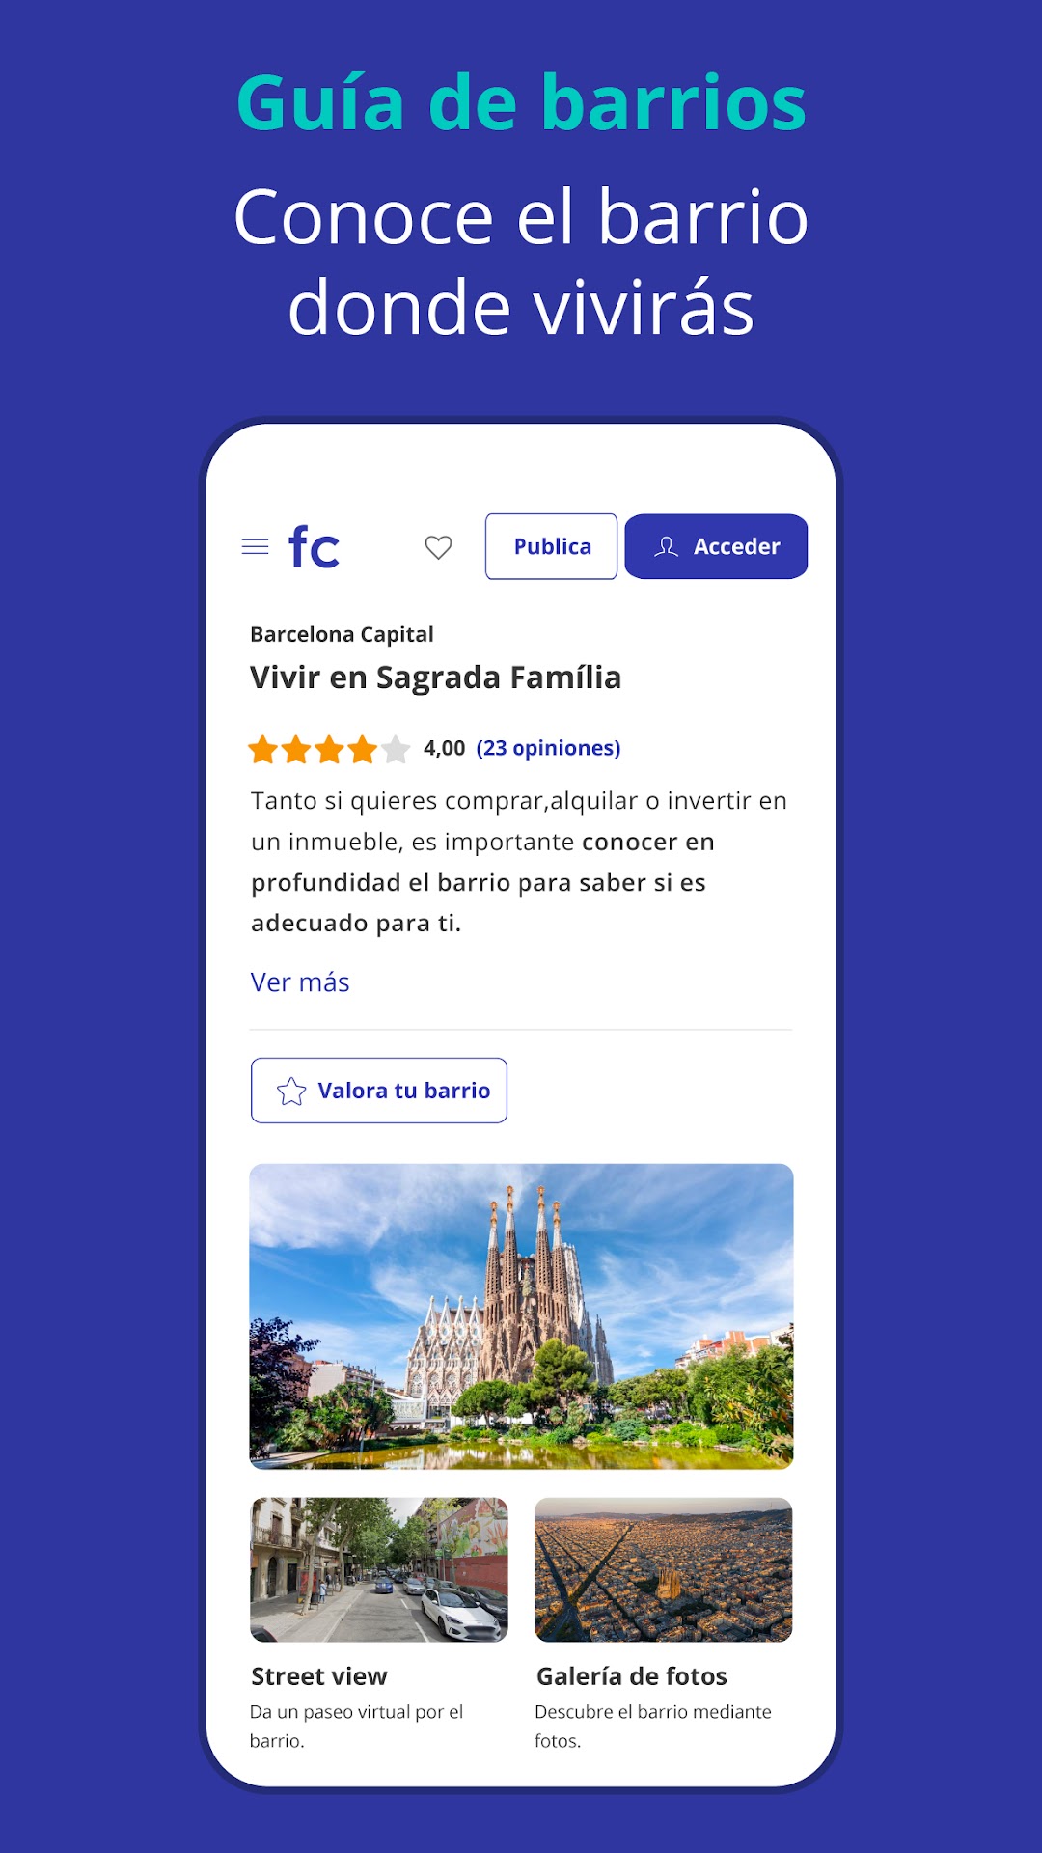The width and height of the screenshot is (1042, 1853).
Task: Open the large Sagrada Família photo
Action: 521,1316
